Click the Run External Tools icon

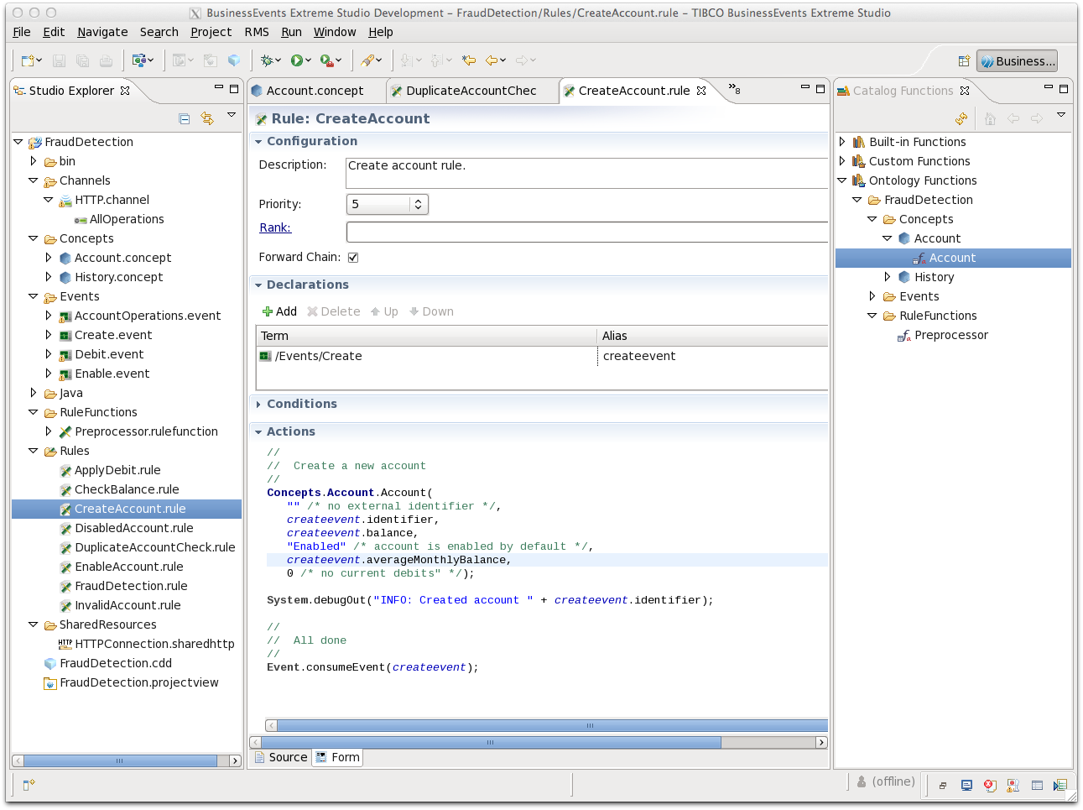point(327,60)
